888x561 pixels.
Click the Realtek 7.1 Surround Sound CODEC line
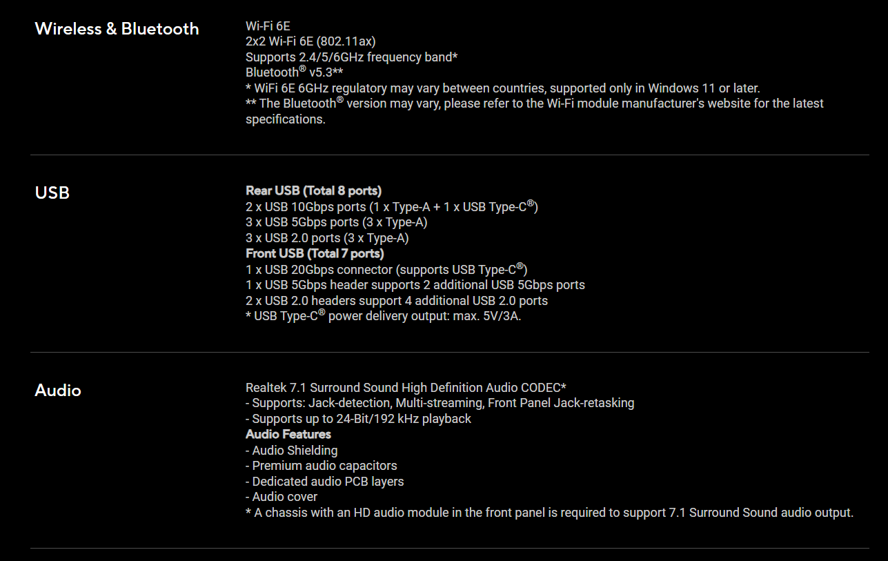[x=406, y=388]
